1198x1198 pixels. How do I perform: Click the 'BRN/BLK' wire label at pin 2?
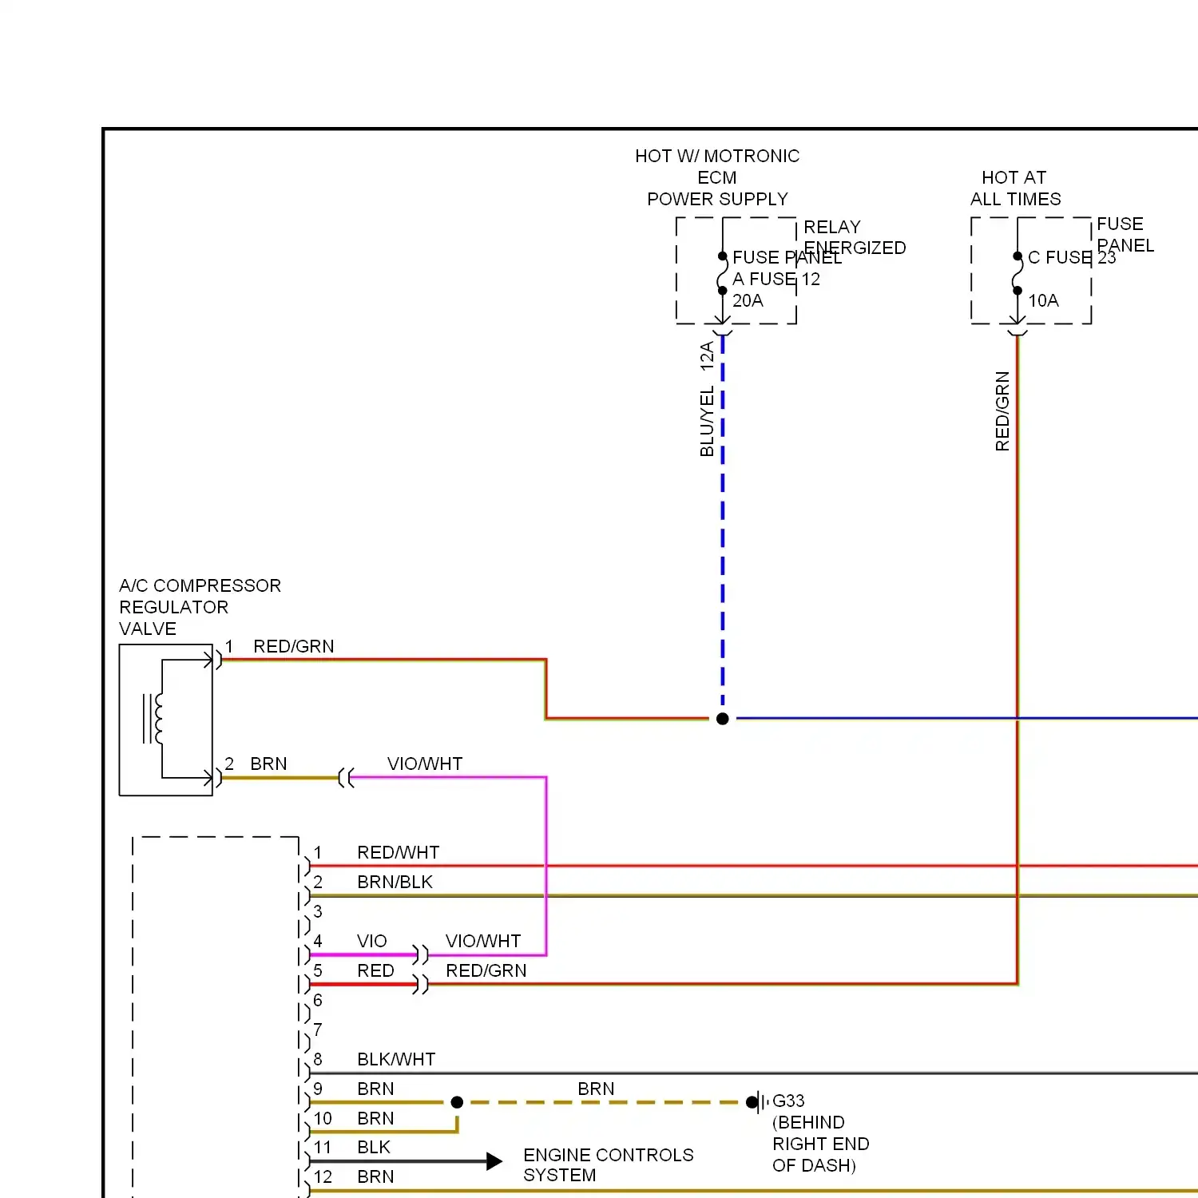395,882
